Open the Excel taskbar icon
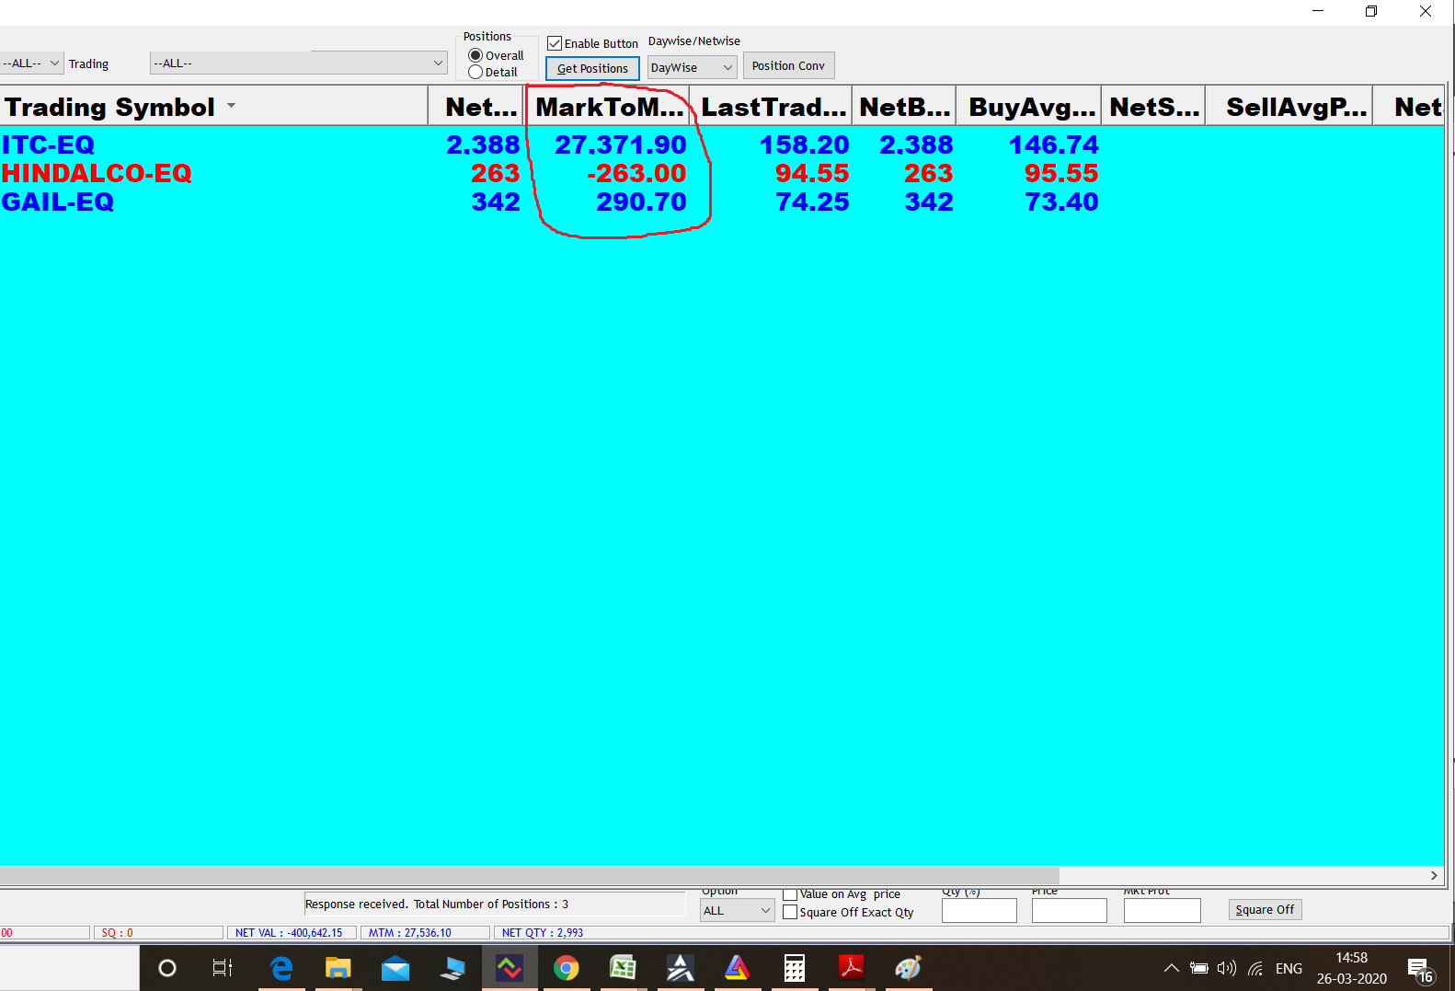 (x=624, y=968)
